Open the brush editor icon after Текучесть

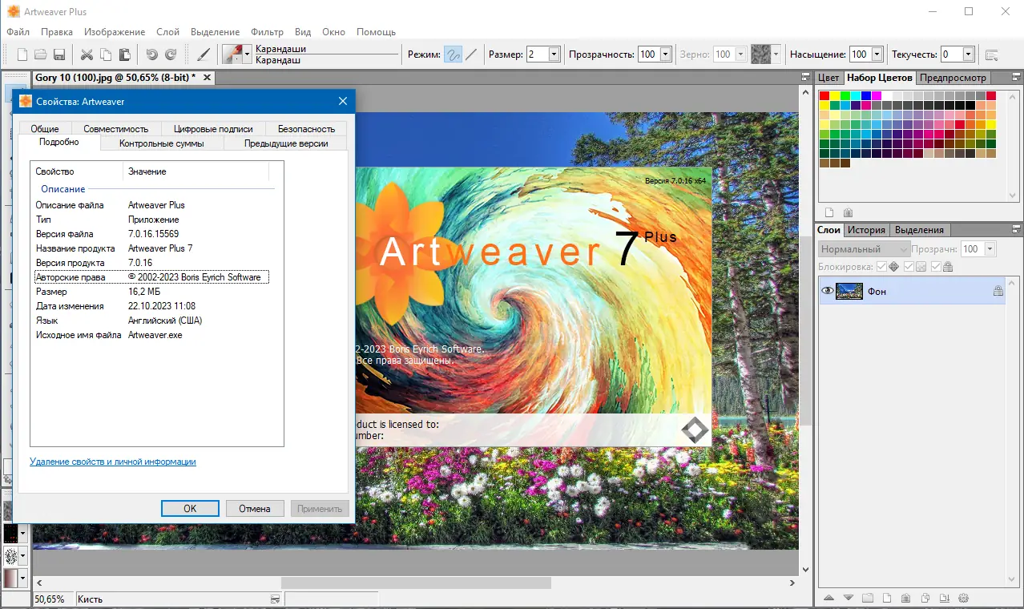(x=992, y=54)
